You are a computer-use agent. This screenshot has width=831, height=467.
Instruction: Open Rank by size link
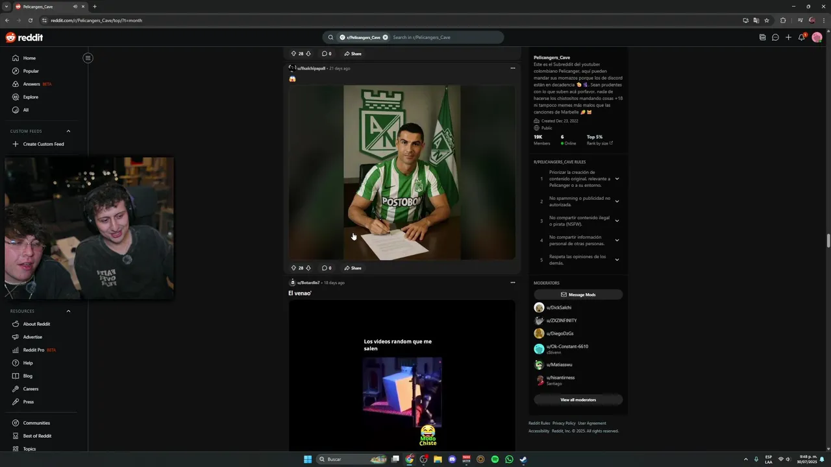(x=599, y=143)
